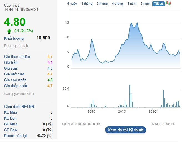Click the "Giao dịch NĐTNN" heading
This screenshot has height=142, width=185.
[x=19, y=106]
